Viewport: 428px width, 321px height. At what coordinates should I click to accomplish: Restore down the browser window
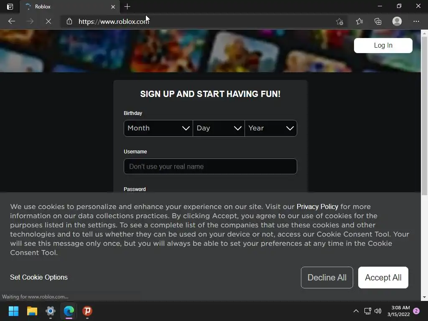[399, 6]
